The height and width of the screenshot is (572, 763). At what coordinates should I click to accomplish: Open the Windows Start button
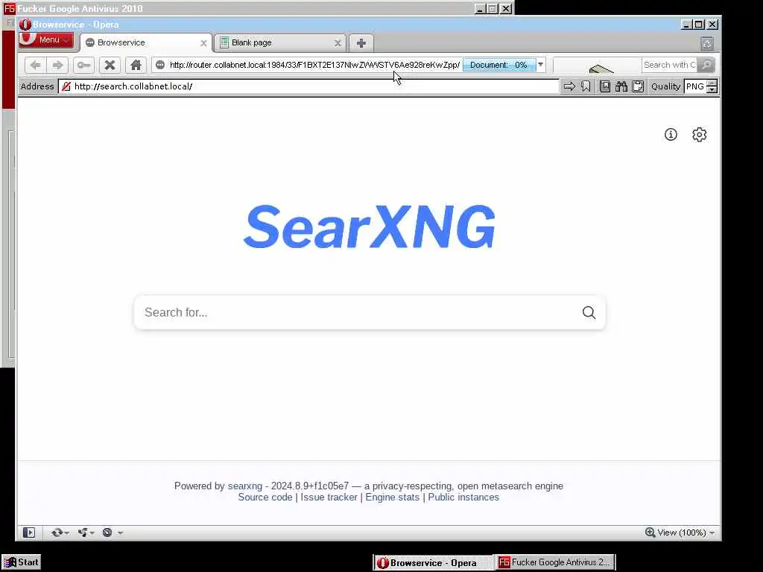[x=21, y=562]
